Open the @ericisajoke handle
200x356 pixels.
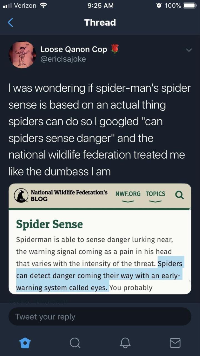coord(63,59)
